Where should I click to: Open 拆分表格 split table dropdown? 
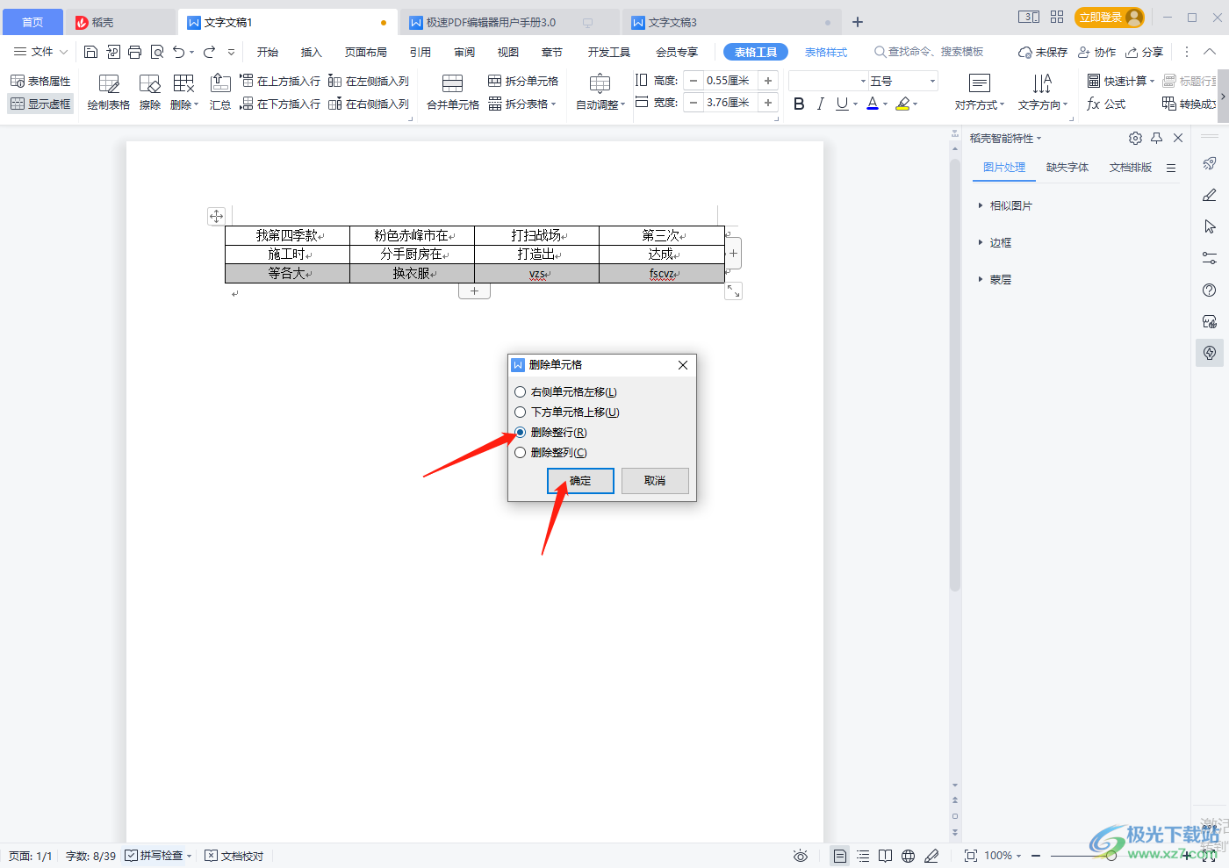(x=523, y=104)
